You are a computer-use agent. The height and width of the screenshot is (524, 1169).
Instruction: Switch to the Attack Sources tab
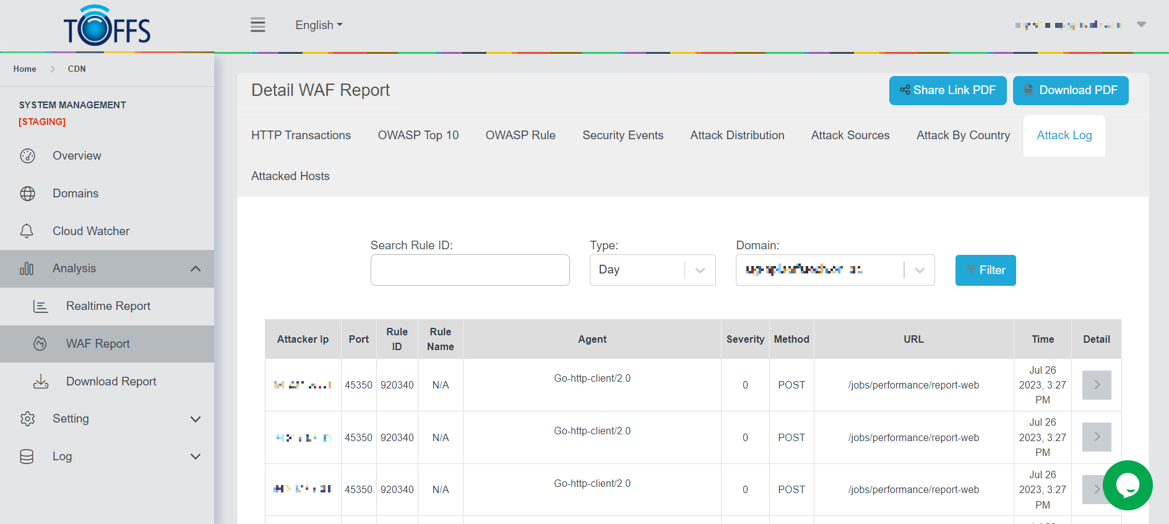[x=850, y=135]
